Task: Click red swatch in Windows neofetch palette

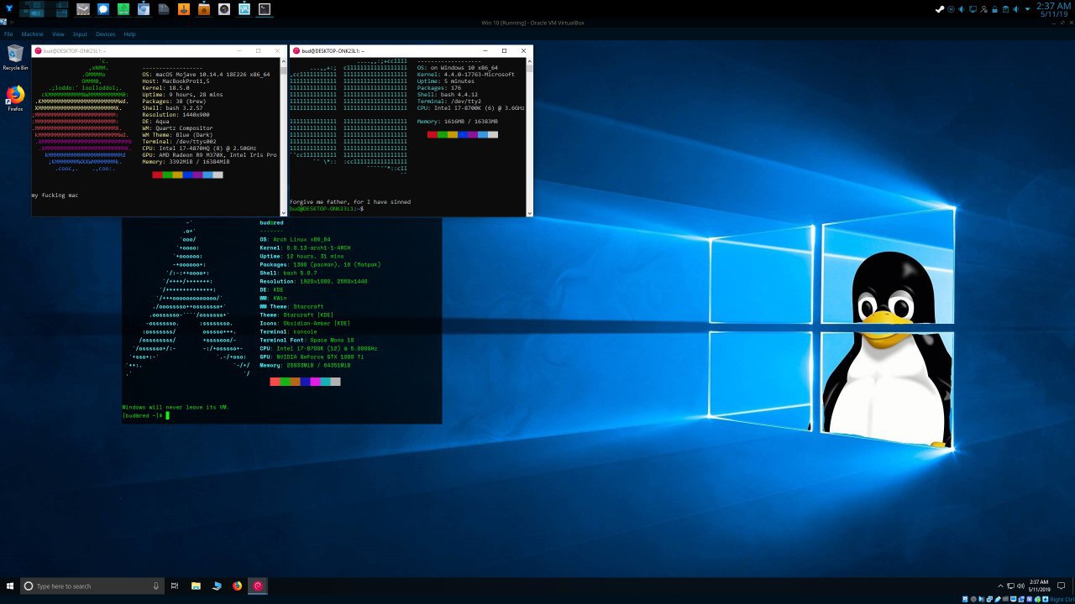Action: 432,134
